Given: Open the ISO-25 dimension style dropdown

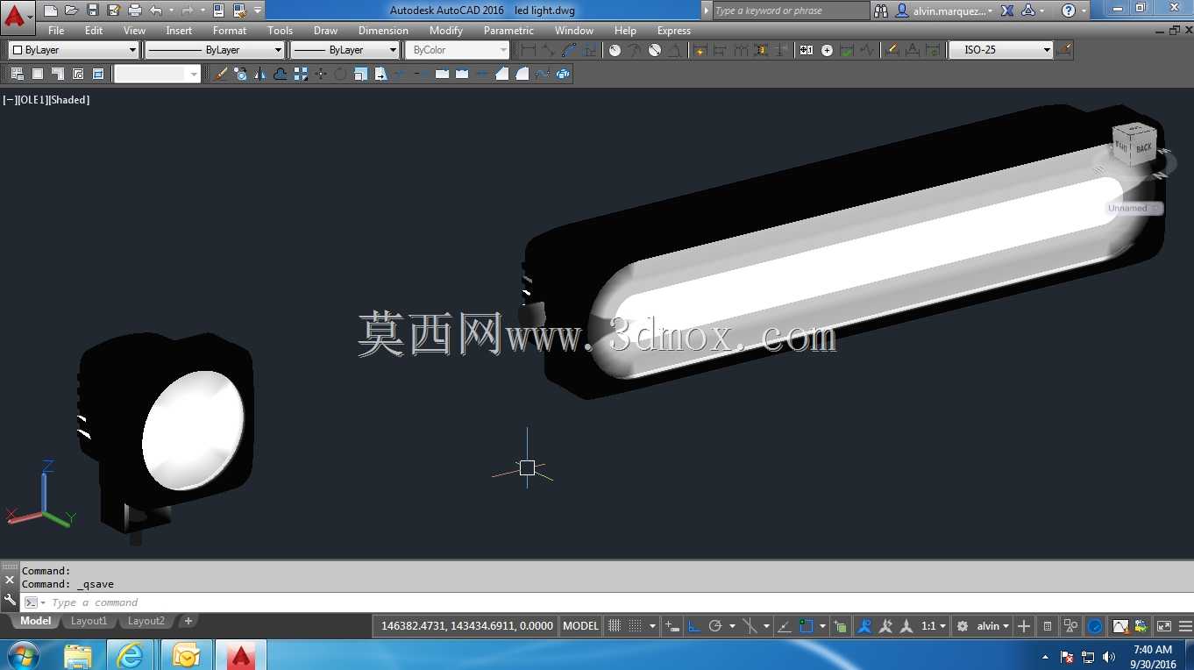Looking at the screenshot, I should 1000,50.
